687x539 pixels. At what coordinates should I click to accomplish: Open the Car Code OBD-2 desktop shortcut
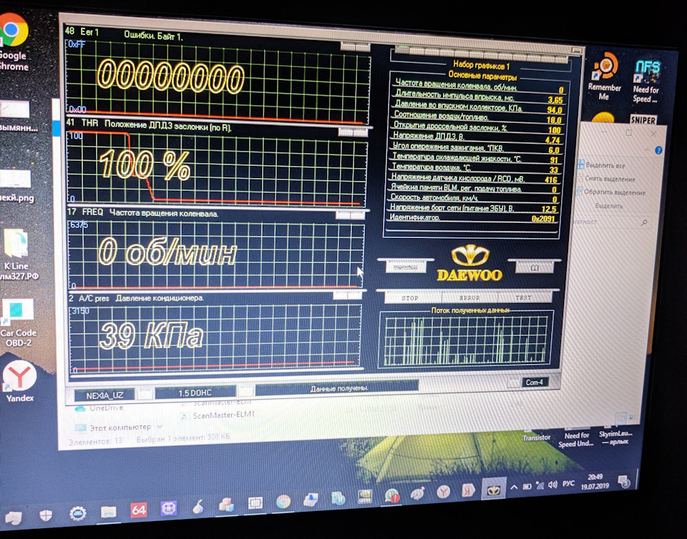pyautogui.click(x=17, y=324)
